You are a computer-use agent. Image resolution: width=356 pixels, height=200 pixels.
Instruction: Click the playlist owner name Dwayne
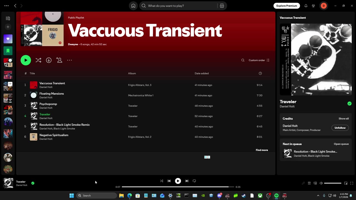coord(73,44)
